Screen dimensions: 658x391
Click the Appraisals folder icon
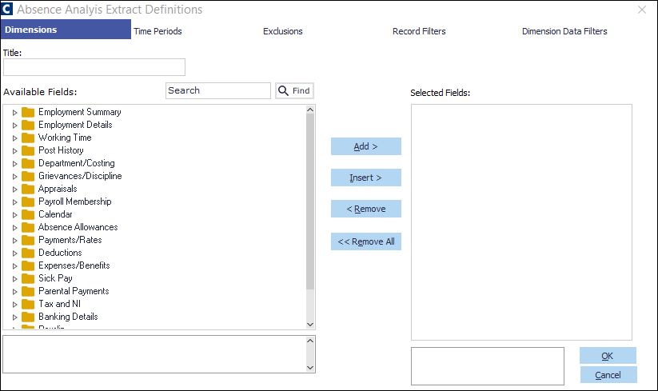tap(28, 190)
